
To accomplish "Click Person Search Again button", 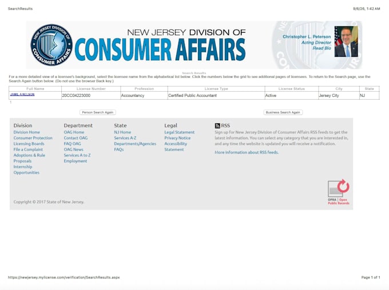I will pos(98,112).
